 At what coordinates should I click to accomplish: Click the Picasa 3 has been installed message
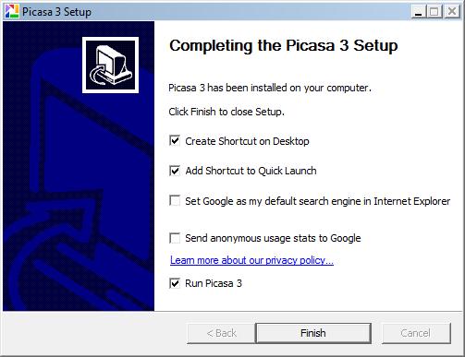[x=270, y=88]
